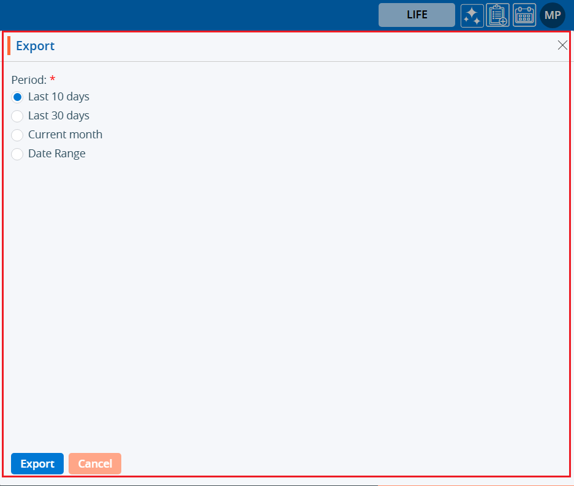Image resolution: width=574 pixels, height=486 pixels.
Task: Click the "Date Range" label text
Action: tap(57, 154)
